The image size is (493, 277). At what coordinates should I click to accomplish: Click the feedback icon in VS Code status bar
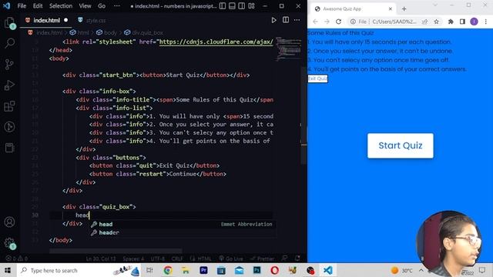click(285, 259)
